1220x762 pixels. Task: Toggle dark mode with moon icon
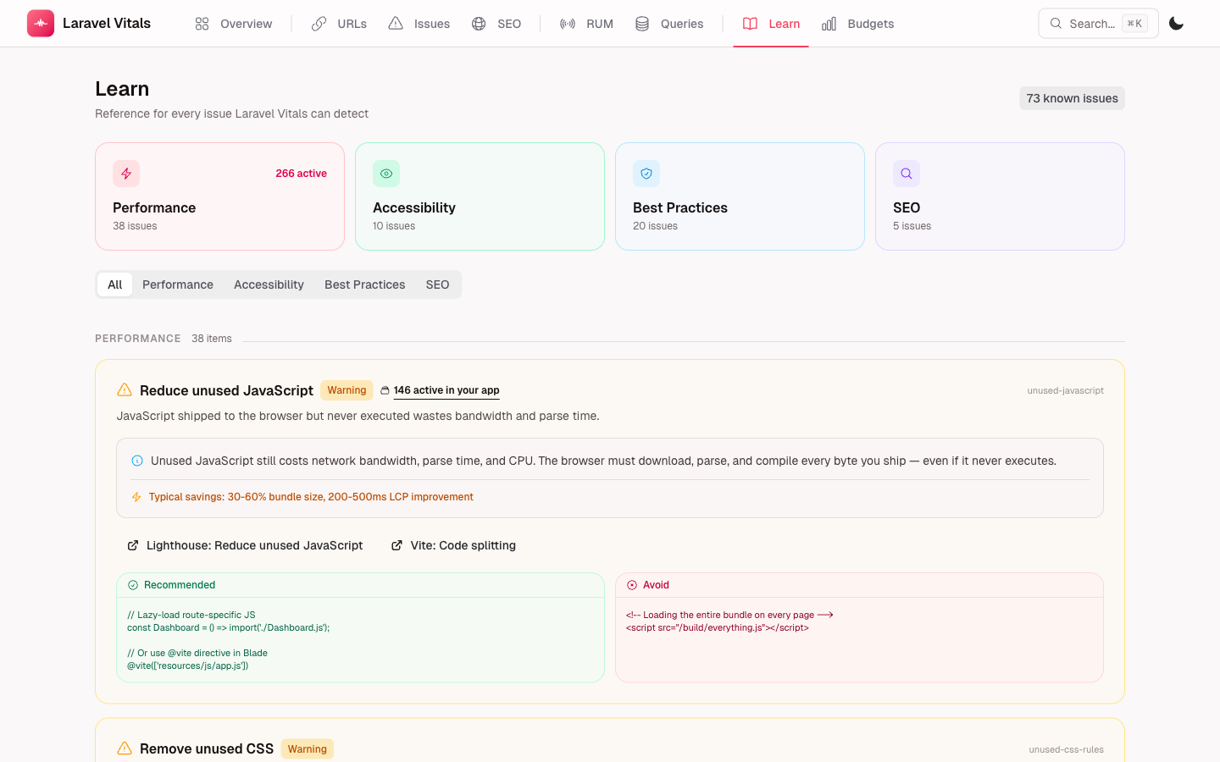coord(1176,24)
